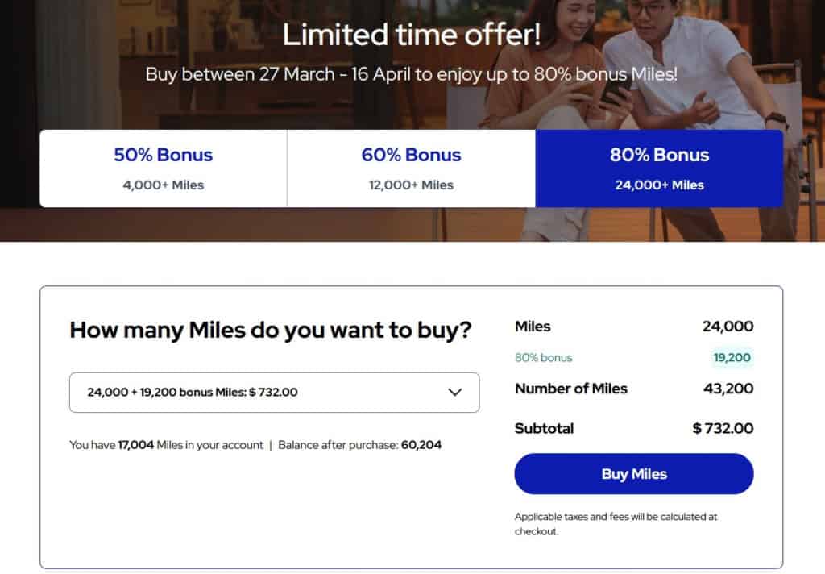Select the 60% Bonus tier tab

tap(411, 168)
